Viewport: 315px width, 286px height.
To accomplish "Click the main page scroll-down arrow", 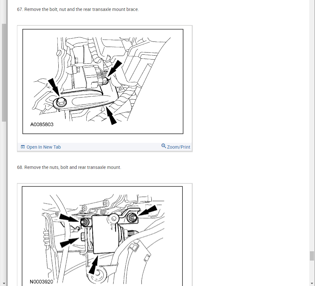I will coord(312,283).
